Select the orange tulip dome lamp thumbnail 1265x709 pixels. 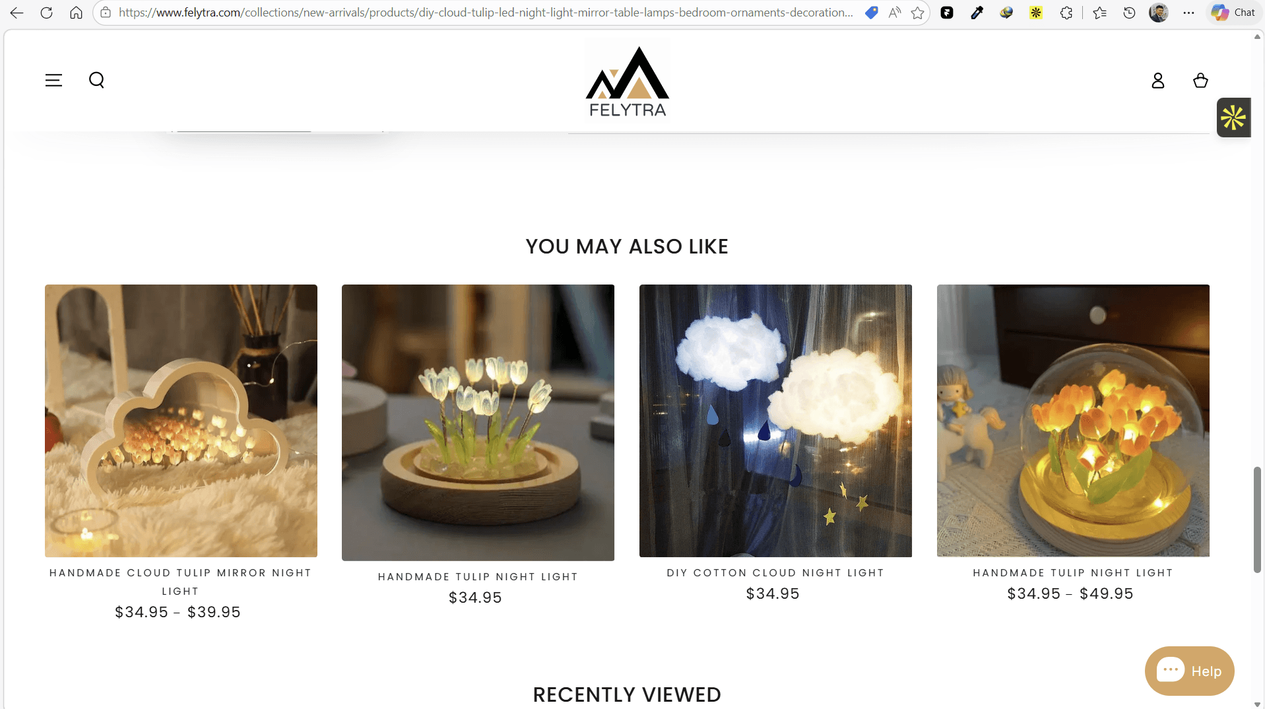pyautogui.click(x=1073, y=421)
